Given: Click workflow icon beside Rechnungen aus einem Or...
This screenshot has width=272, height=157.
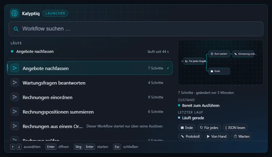Looking at the screenshot, I should 15,126.
